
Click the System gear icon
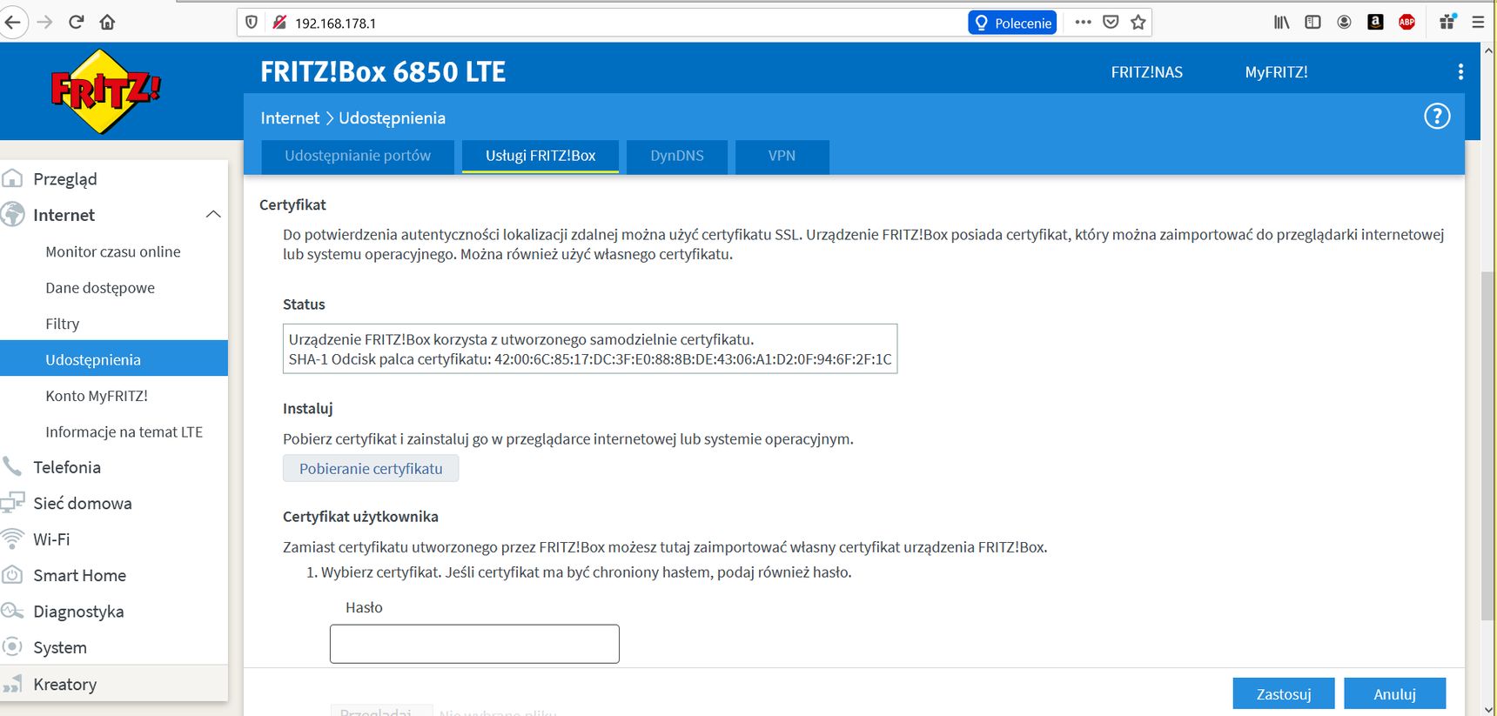click(12, 647)
